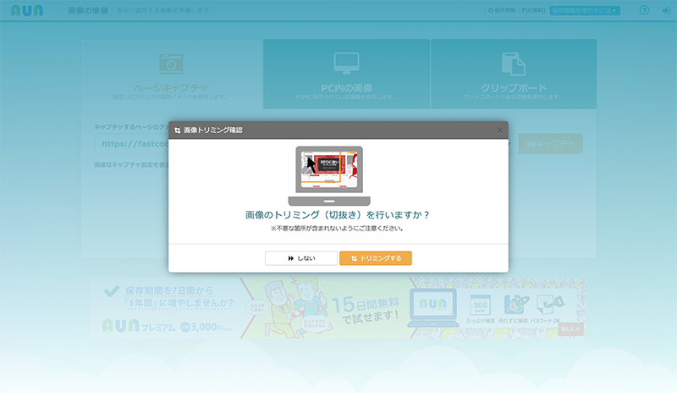
Task: Select the ページキャプチャ tab
Action: point(171,75)
